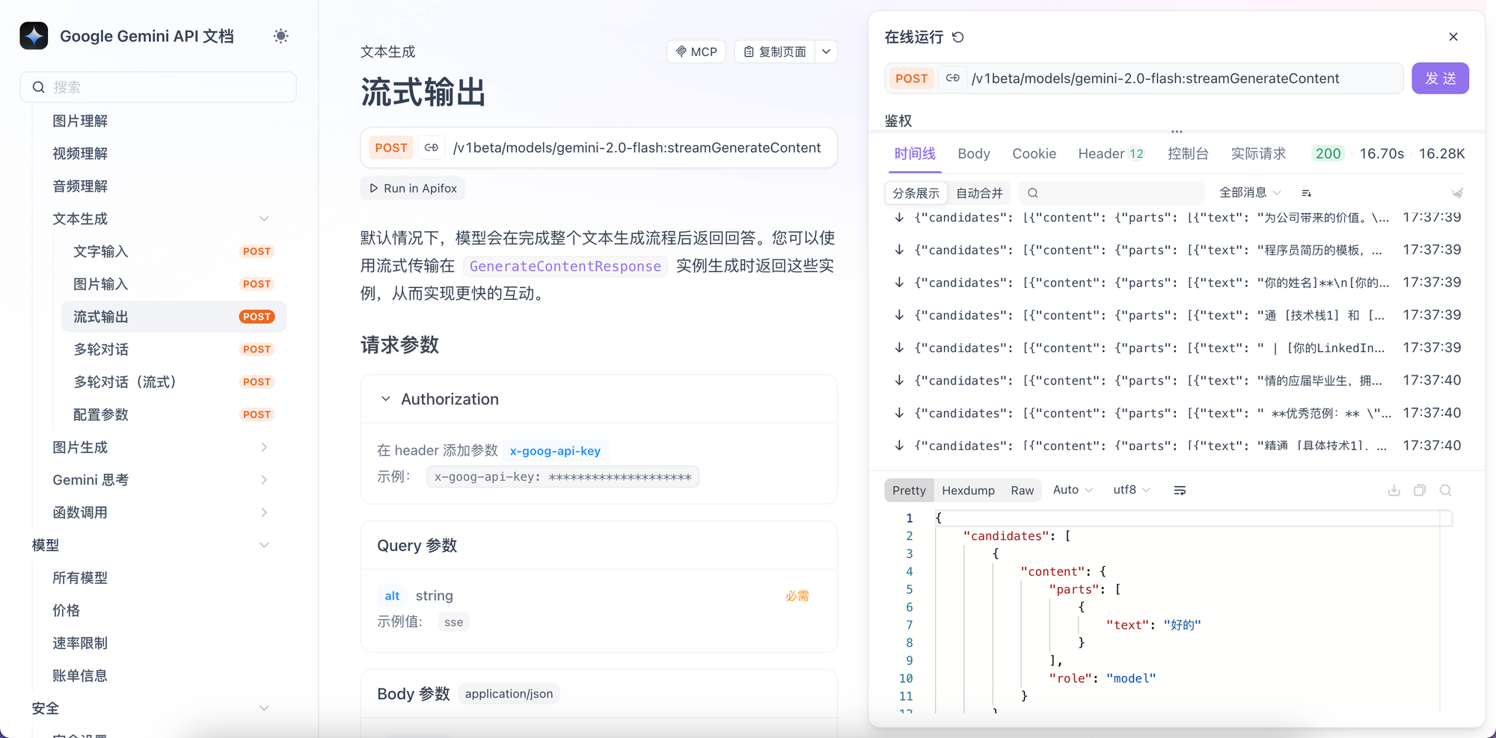Click the Run in Apifox button
Image resolution: width=1496 pixels, height=738 pixels.
[413, 188]
